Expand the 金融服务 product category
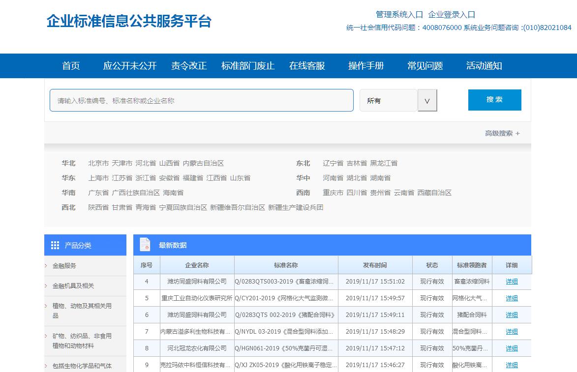The image size is (577, 372). coord(64,266)
